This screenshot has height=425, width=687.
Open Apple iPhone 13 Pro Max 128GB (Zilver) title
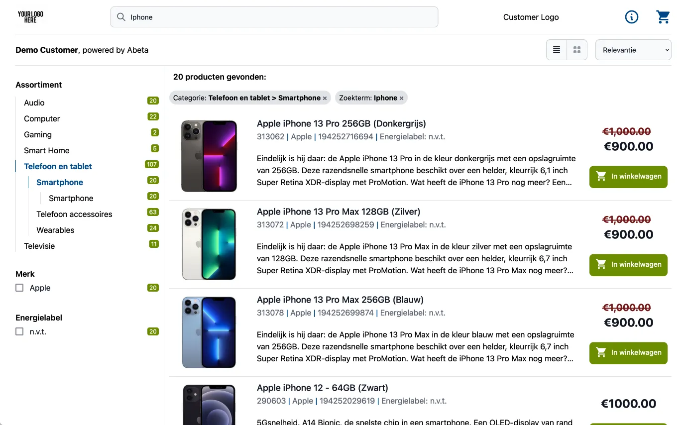pyautogui.click(x=339, y=212)
